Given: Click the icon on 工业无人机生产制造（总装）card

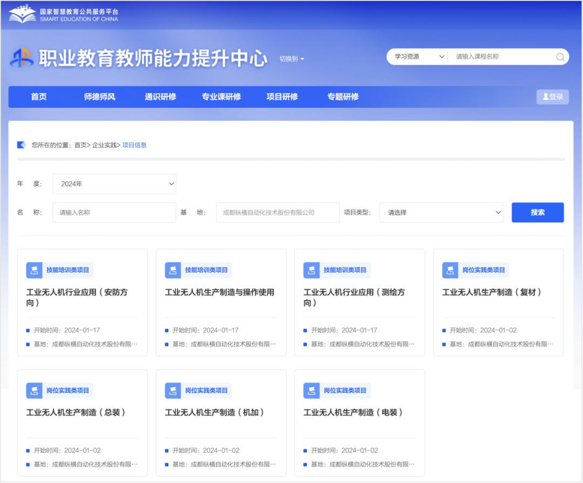Looking at the screenshot, I should [34, 390].
